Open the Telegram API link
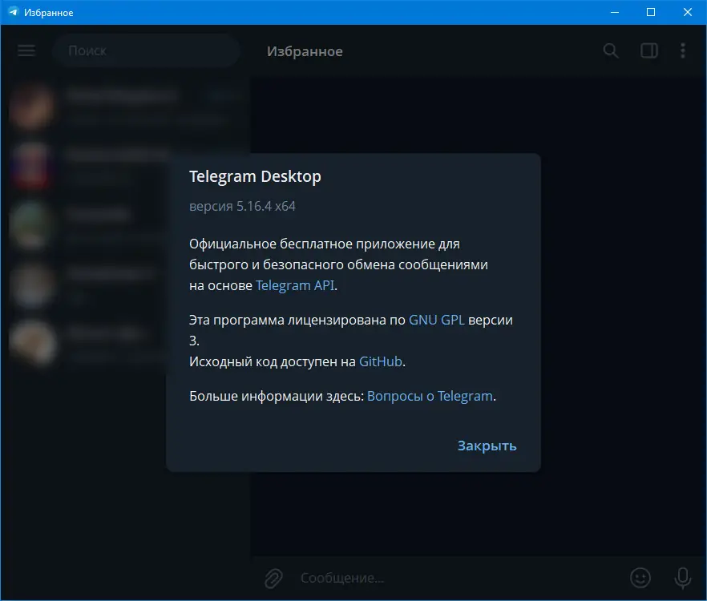The width and height of the screenshot is (707, 601). (295, 285)
